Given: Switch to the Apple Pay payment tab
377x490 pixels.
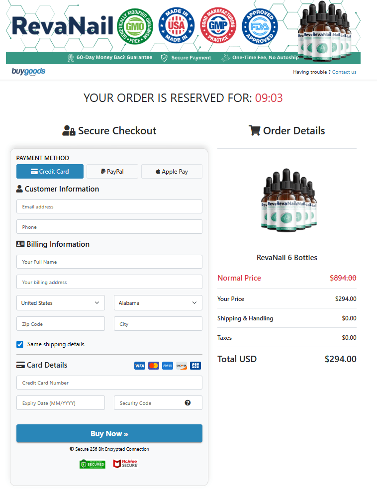Looking at the screenshot, I should click(172, 171).
